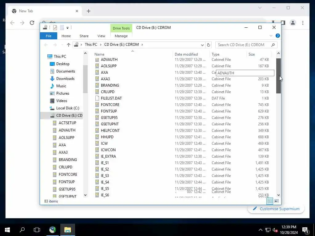
Task: Open Downloads in the navigation pane
Action: (x=65, y=79)
